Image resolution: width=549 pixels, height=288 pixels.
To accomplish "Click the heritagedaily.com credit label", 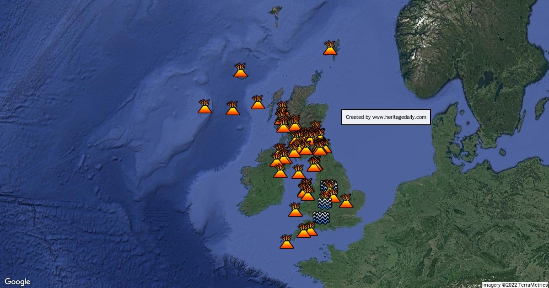I will [x=386, y=117].
